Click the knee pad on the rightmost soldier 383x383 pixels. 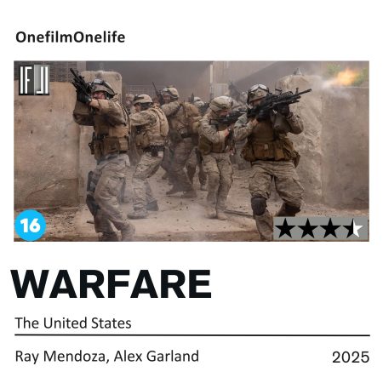[x=259, y=206]
